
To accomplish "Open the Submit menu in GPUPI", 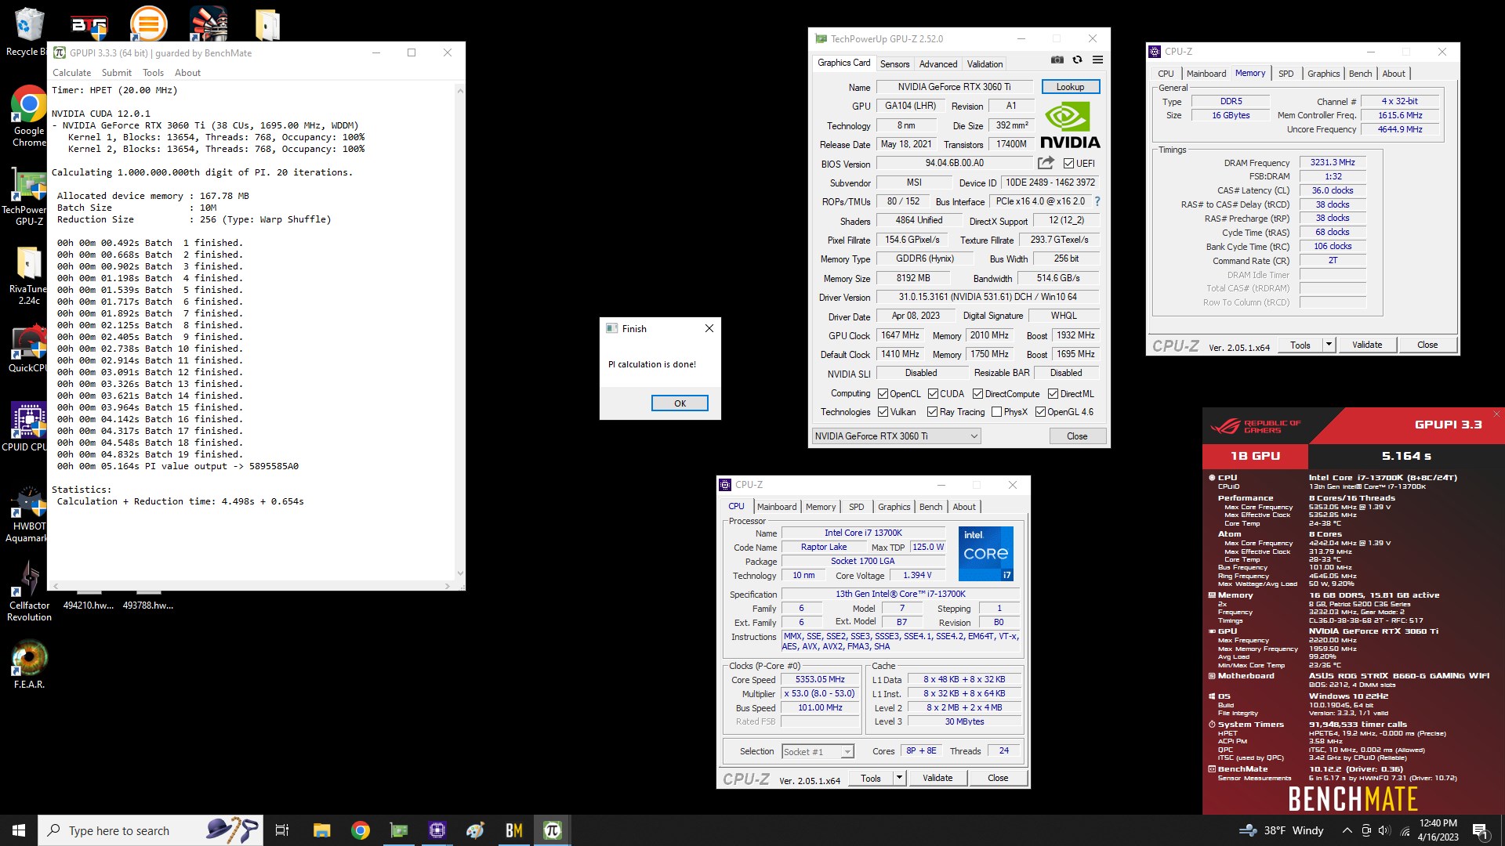I will [117, 73].
